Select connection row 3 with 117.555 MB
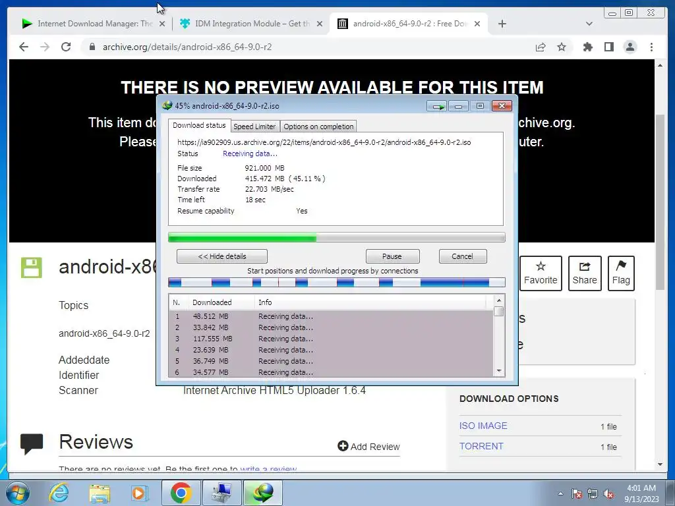This screenshot has width=675, height=506. [x=331, y=339]
